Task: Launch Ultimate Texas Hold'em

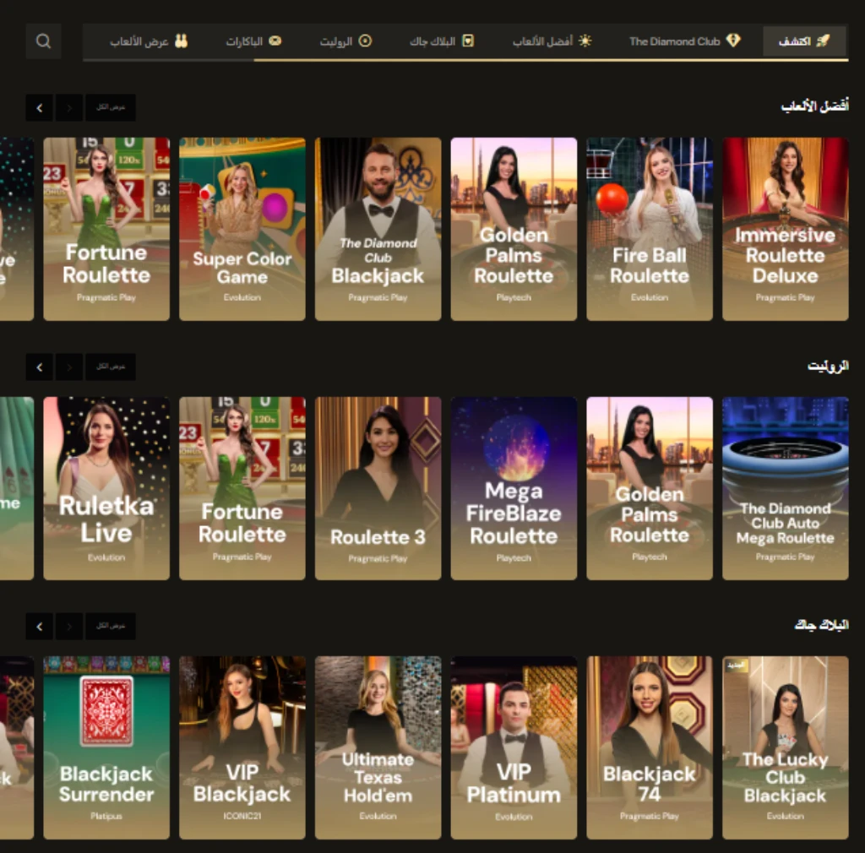Action: point(378,747)
